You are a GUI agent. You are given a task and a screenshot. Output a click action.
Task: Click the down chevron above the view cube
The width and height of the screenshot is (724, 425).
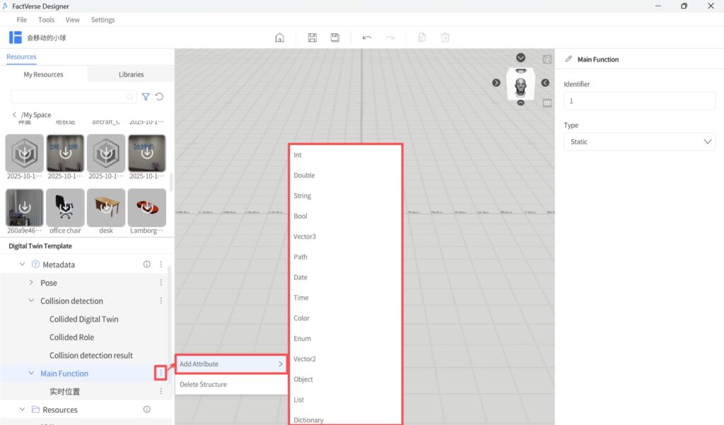(521, 57)
